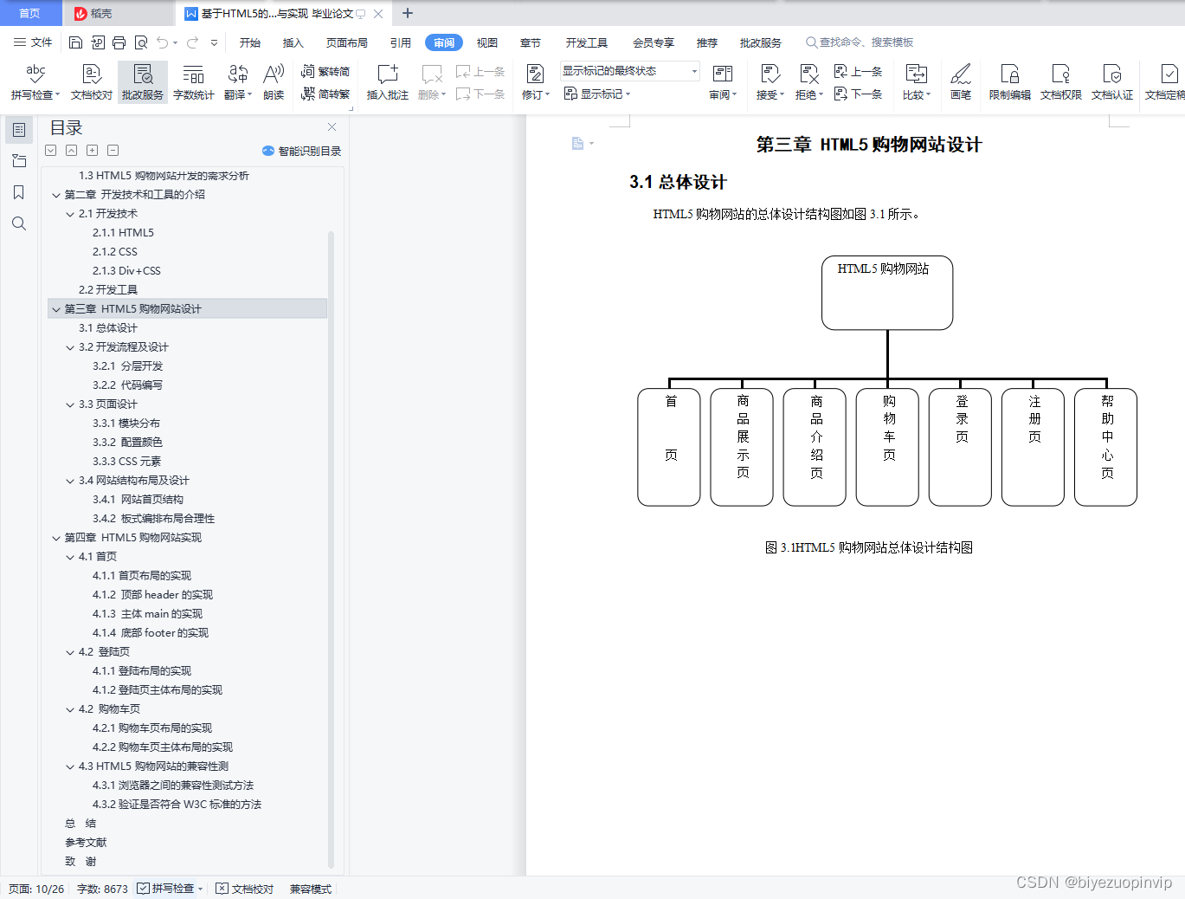
Task: Open the 审阅 review pane button
Action: click(x=723, y=82)
